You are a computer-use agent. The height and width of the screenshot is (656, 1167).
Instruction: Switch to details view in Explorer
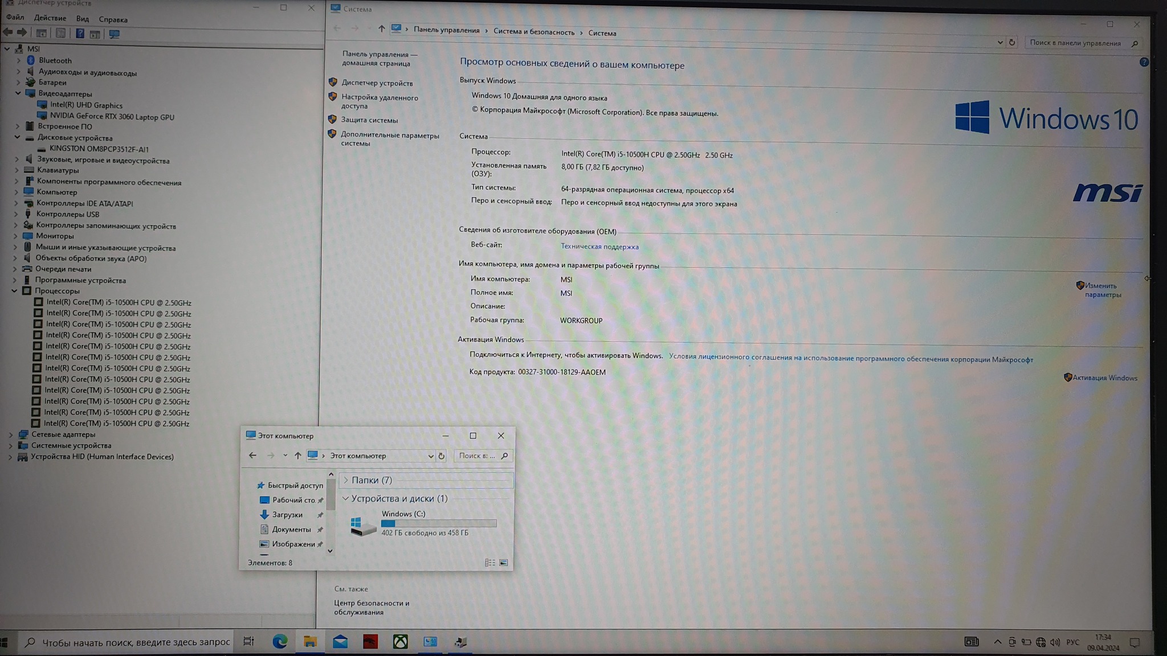coord(489,563)
